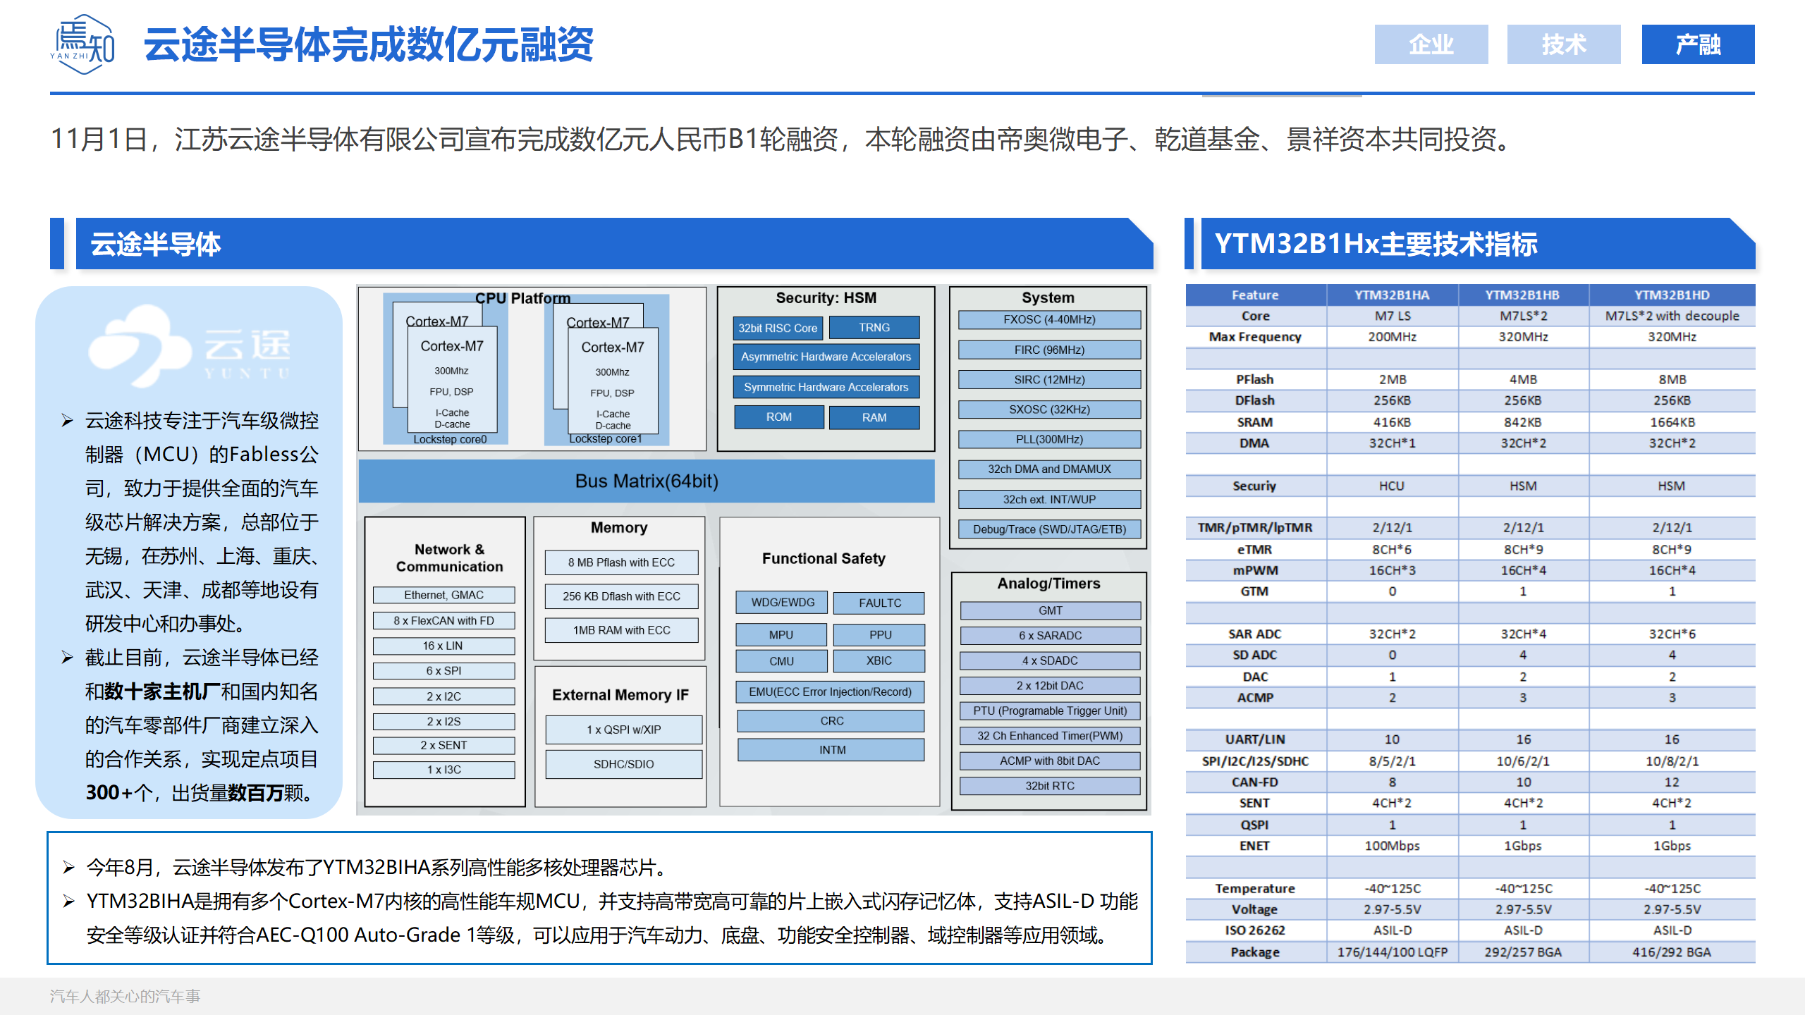
Task: Click the title 云途半导体完成数亿元融资
Action: (369, 44)
